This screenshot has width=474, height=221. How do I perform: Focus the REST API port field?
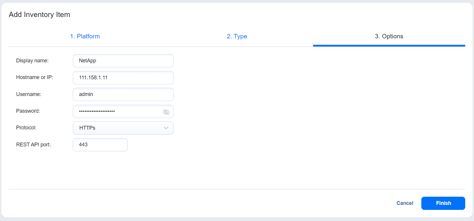tap(100, 145)
